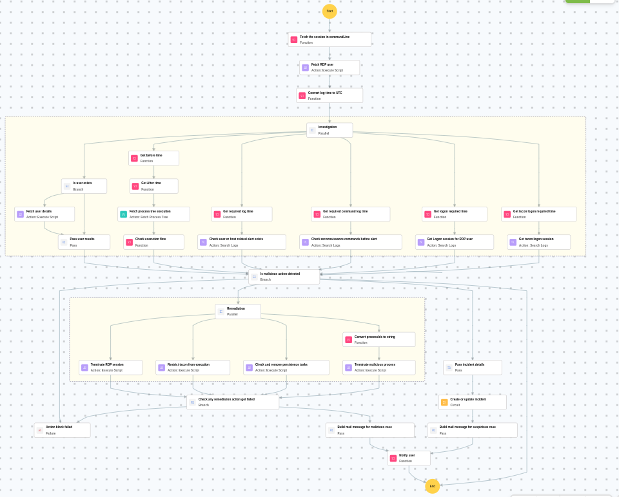Click the function icon on 'Check execution flow'
The width and height of the screenshot is (619, 497).
130,242
